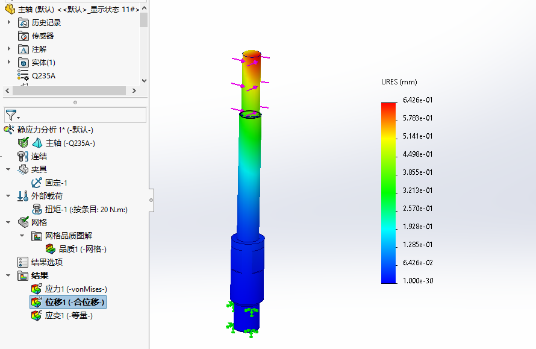Viewport: 536px width, 349px height.
Task: Click the shaft model in viewport
Action: click(249, 192)
